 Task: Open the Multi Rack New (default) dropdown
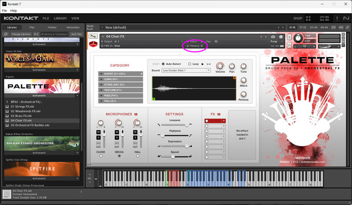[x=102, y=27]
